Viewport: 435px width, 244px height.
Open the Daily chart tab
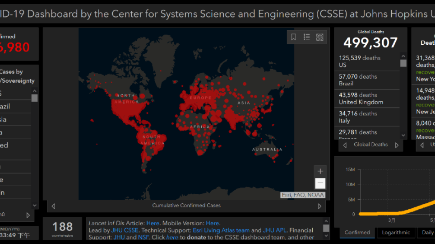427,233
